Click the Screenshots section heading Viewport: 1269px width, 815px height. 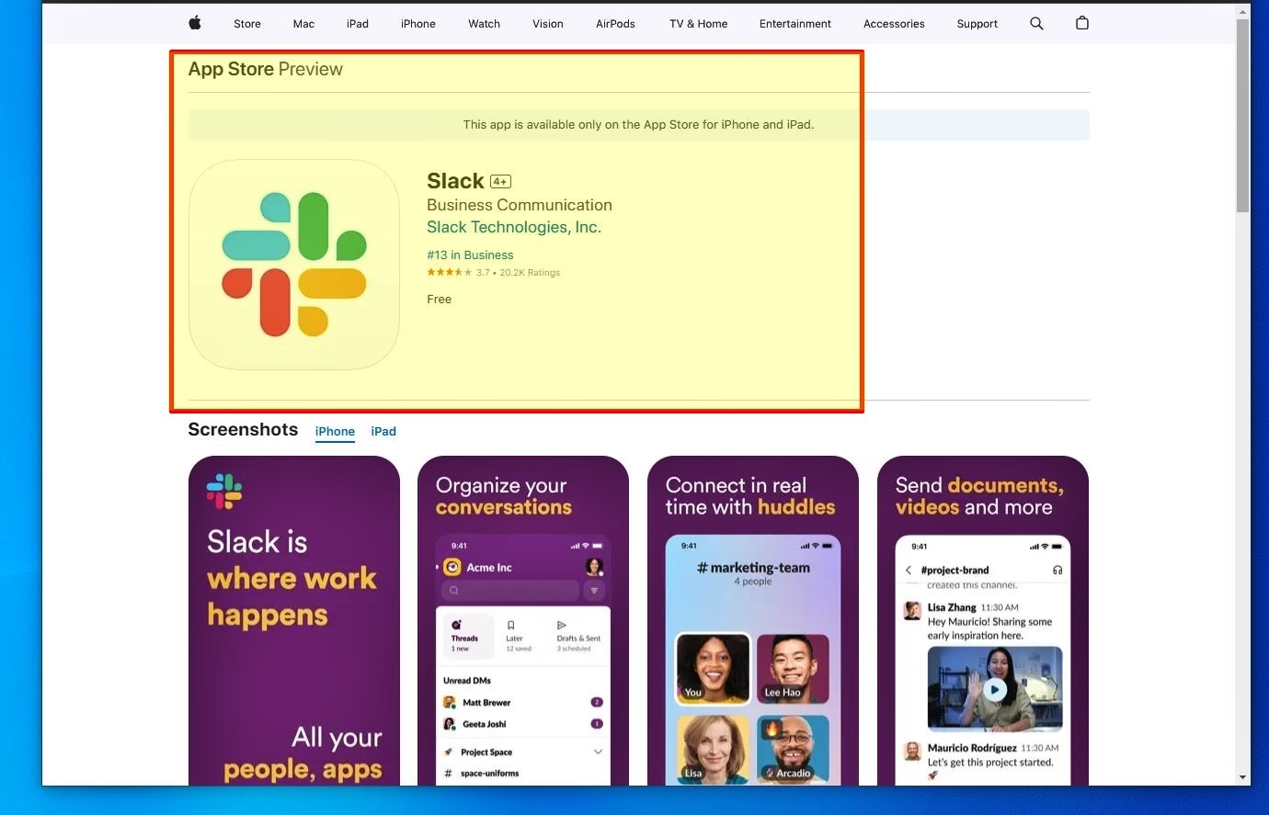click(x=243, y=430)
